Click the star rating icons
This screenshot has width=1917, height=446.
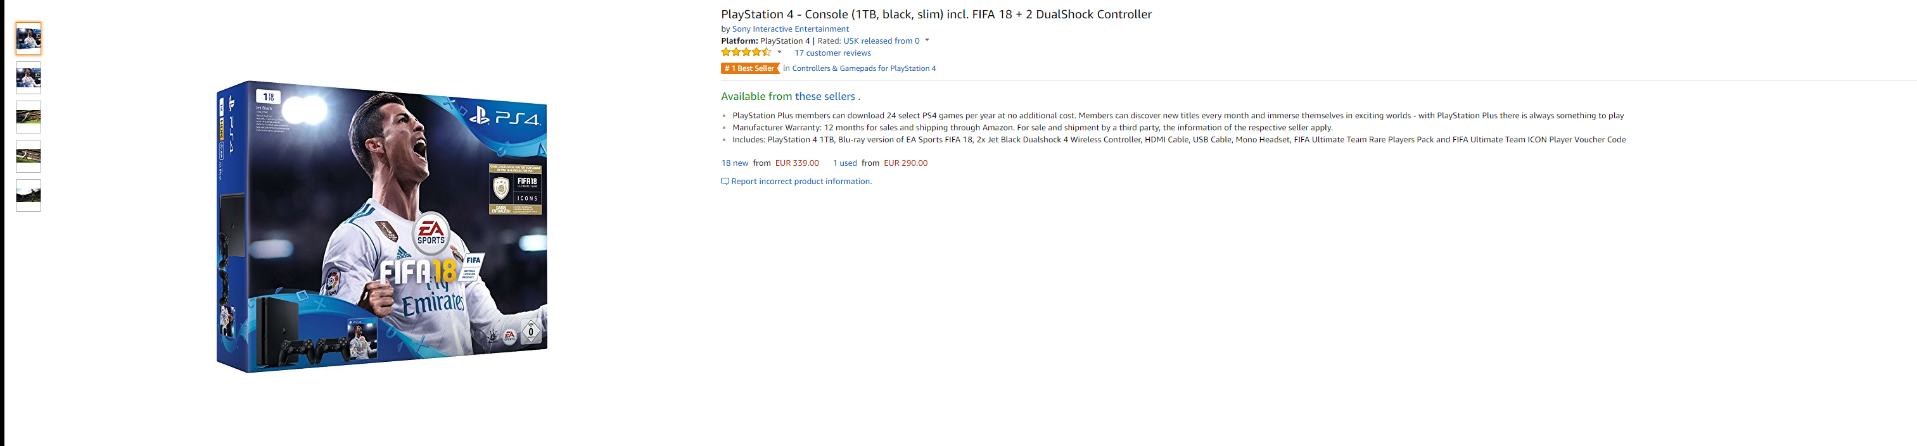click(746, 53)
